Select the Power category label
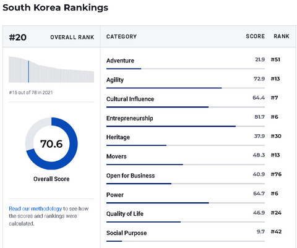The width and height of the screenshot is (297, 248). 115,195
